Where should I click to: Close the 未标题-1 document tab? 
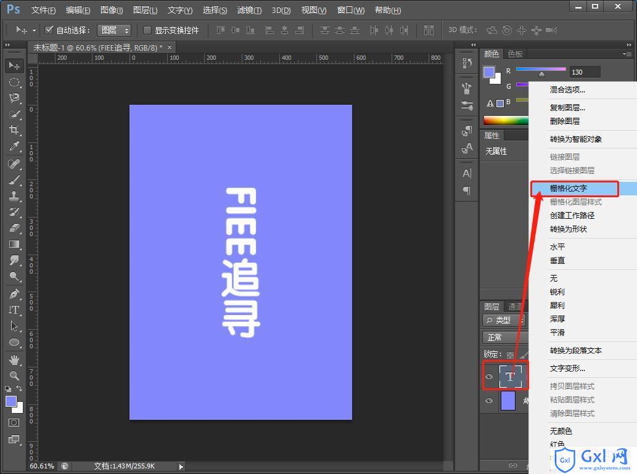click(170, 47)
